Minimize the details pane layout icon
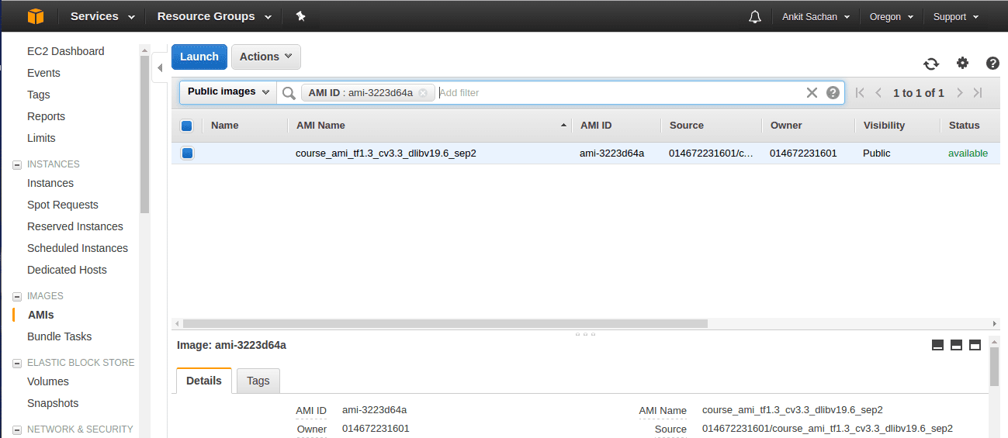Screen dimensions: 1008x438 pos(937,345)
